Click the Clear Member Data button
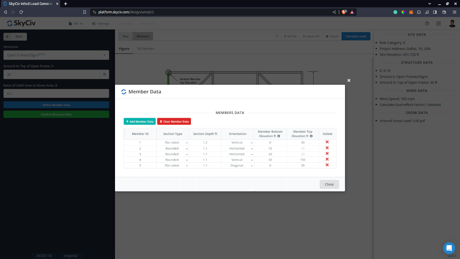The height and width of the screenshot is (259, 460). [x=174, y=121]
